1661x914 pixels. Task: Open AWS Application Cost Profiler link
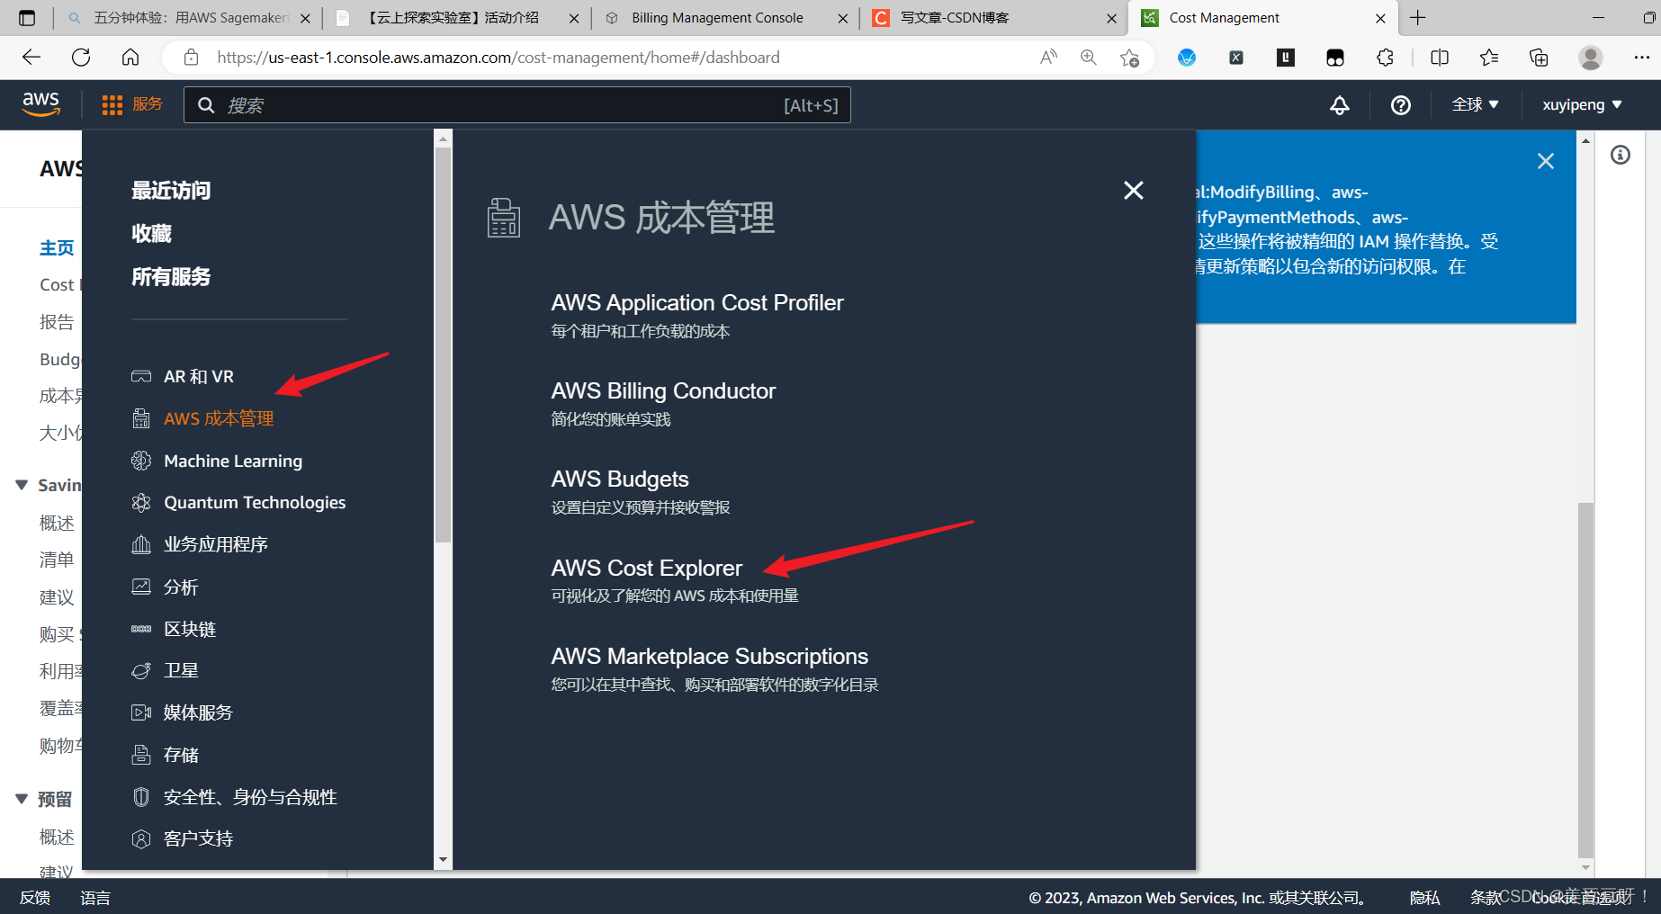[697, 302]
